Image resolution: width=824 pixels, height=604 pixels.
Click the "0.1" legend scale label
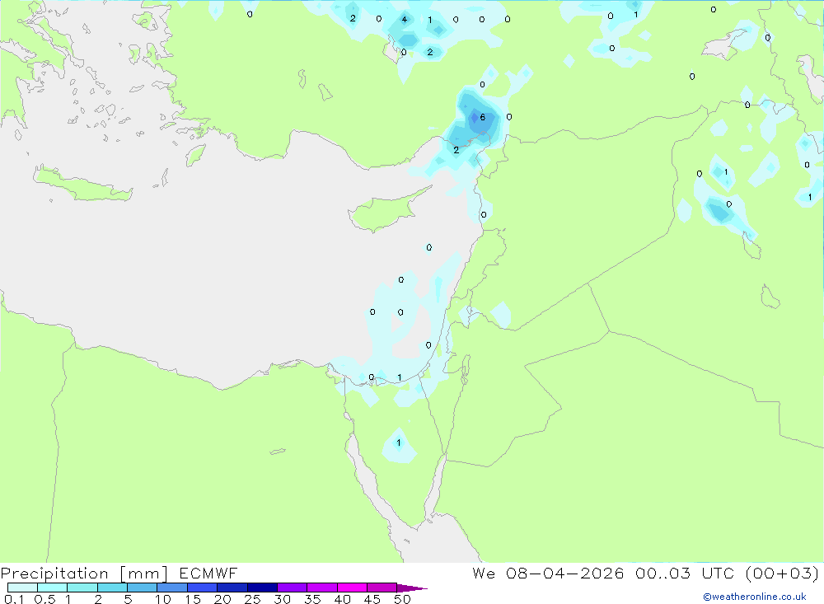[x=14, y=599]
